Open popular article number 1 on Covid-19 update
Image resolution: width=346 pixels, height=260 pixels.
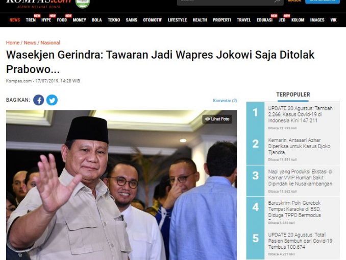pyautogui.click(x=300, y=114)
